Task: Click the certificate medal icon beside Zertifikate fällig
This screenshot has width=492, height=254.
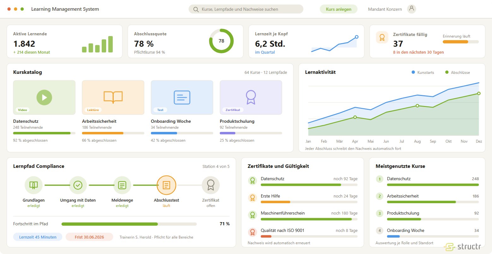Action: pos(382,38)
